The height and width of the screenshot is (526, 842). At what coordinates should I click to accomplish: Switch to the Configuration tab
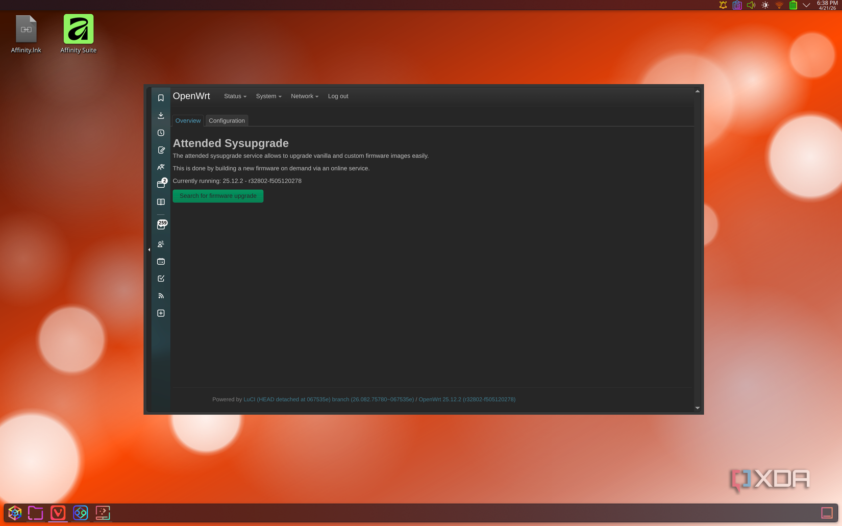tap(227, 120)
